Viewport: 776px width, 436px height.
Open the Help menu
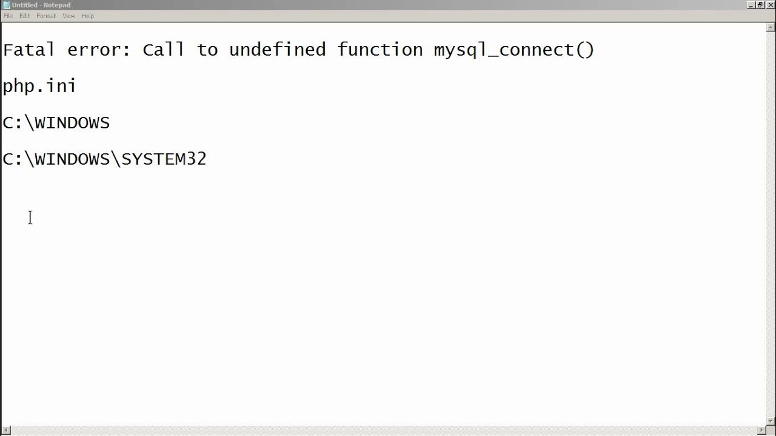[88, 16]
